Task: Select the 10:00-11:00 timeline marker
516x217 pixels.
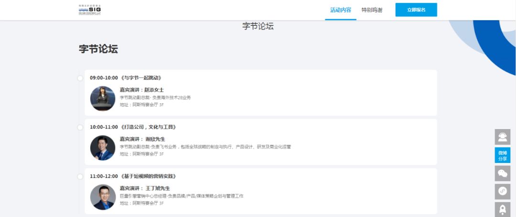Action: 80,128
